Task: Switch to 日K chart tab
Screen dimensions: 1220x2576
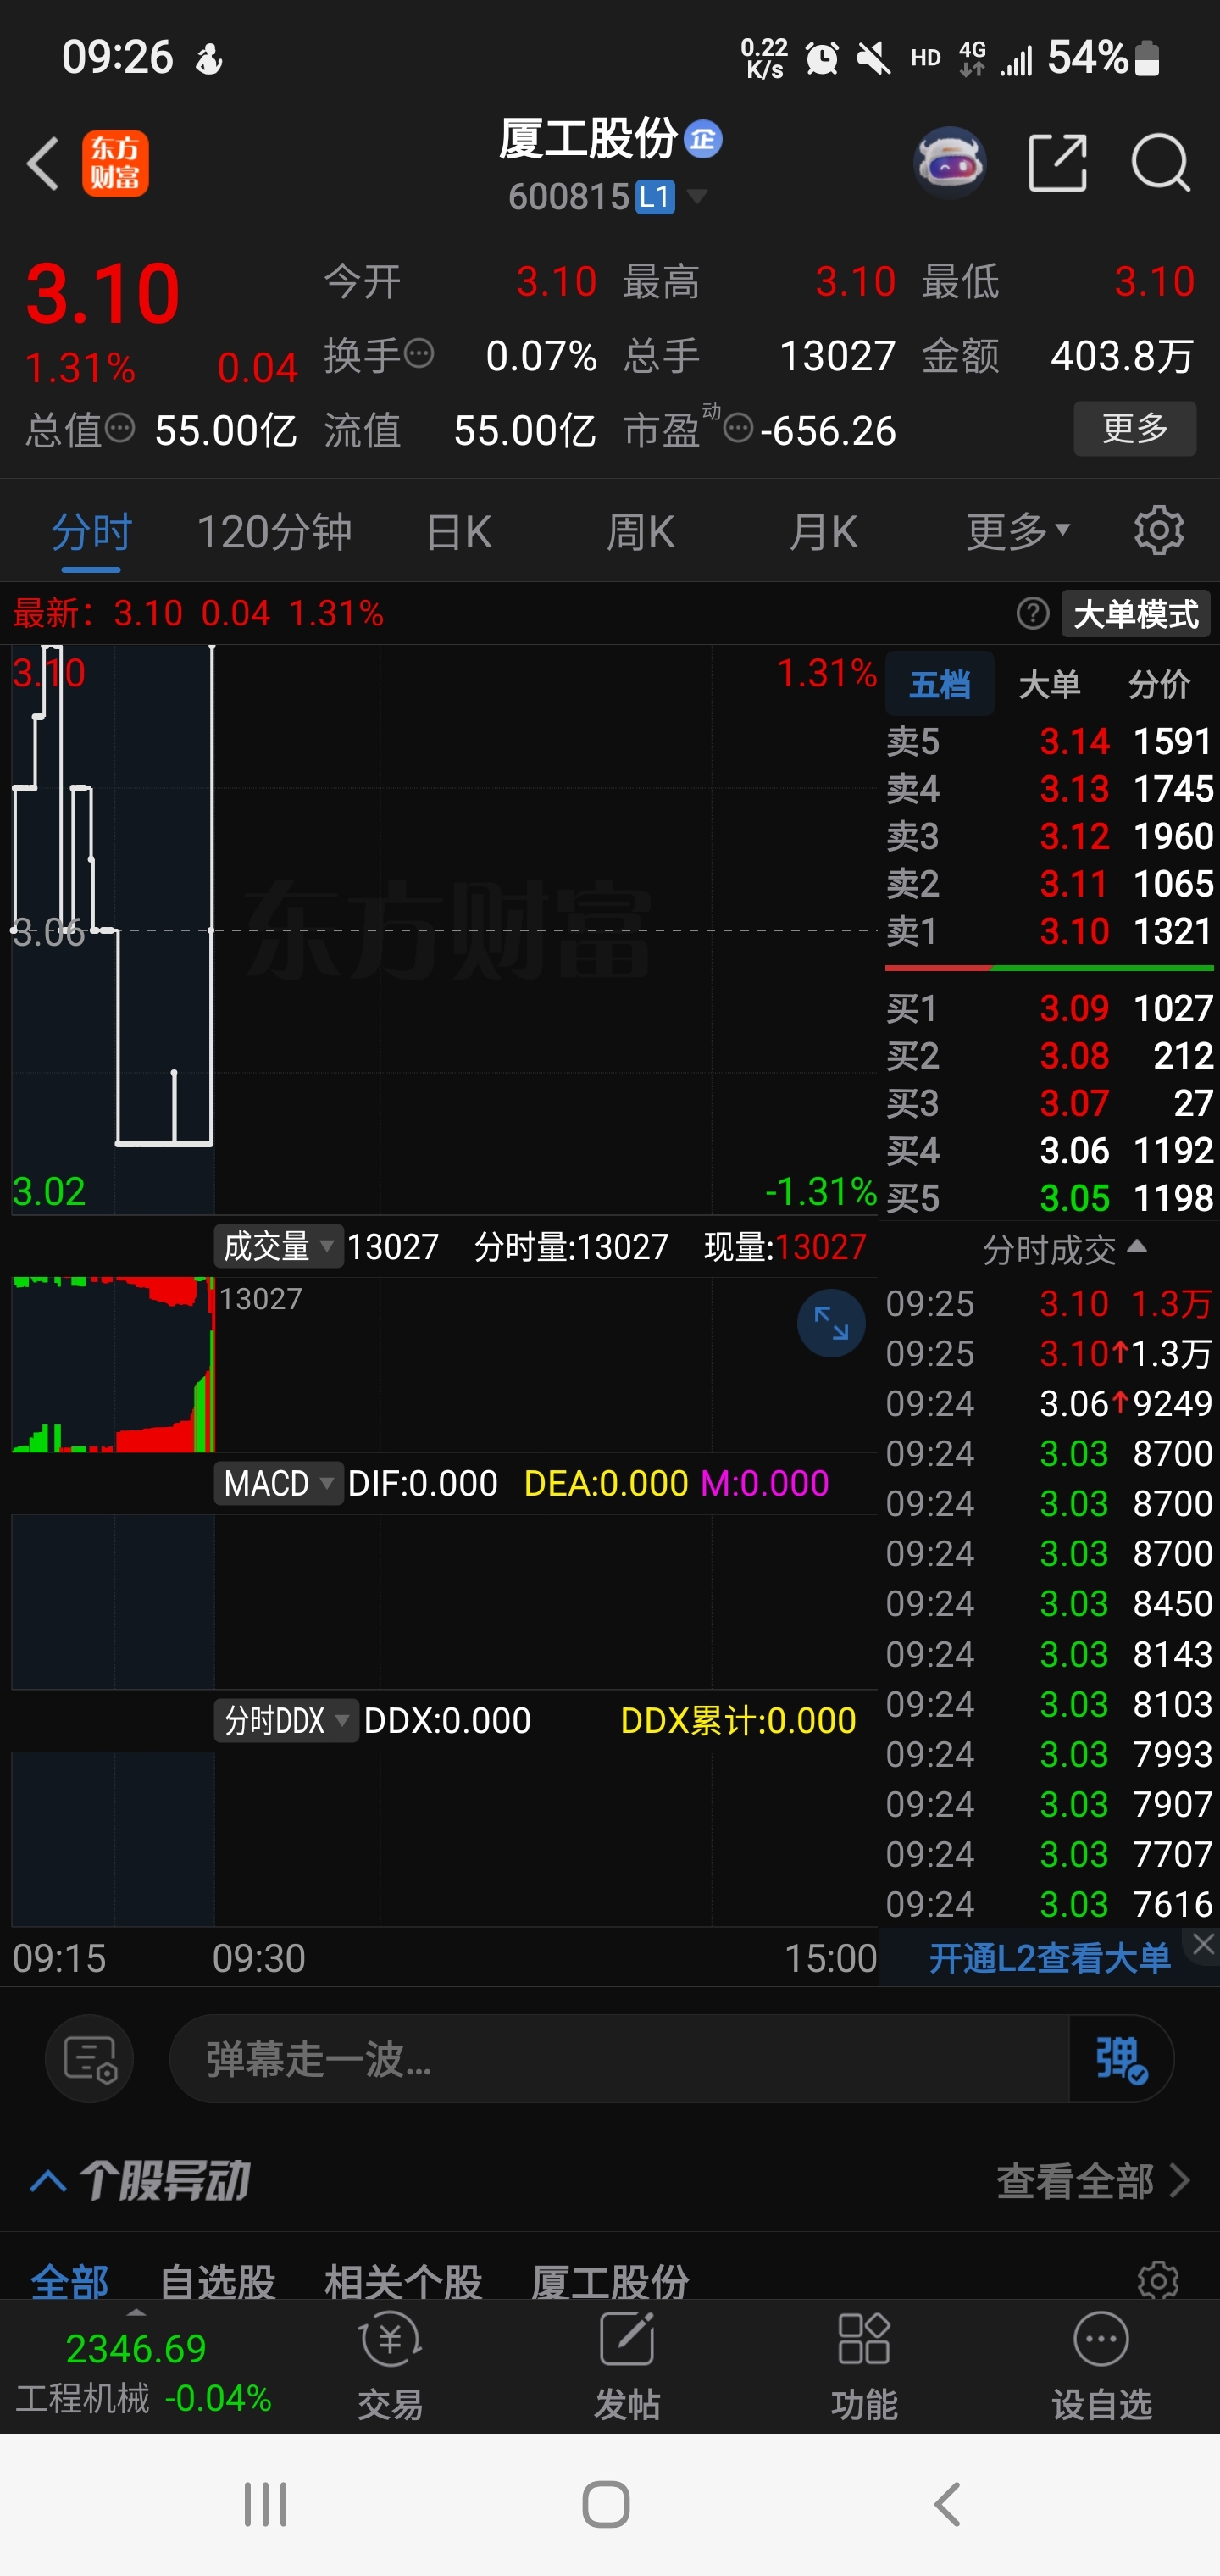Action: click(459, 531)
